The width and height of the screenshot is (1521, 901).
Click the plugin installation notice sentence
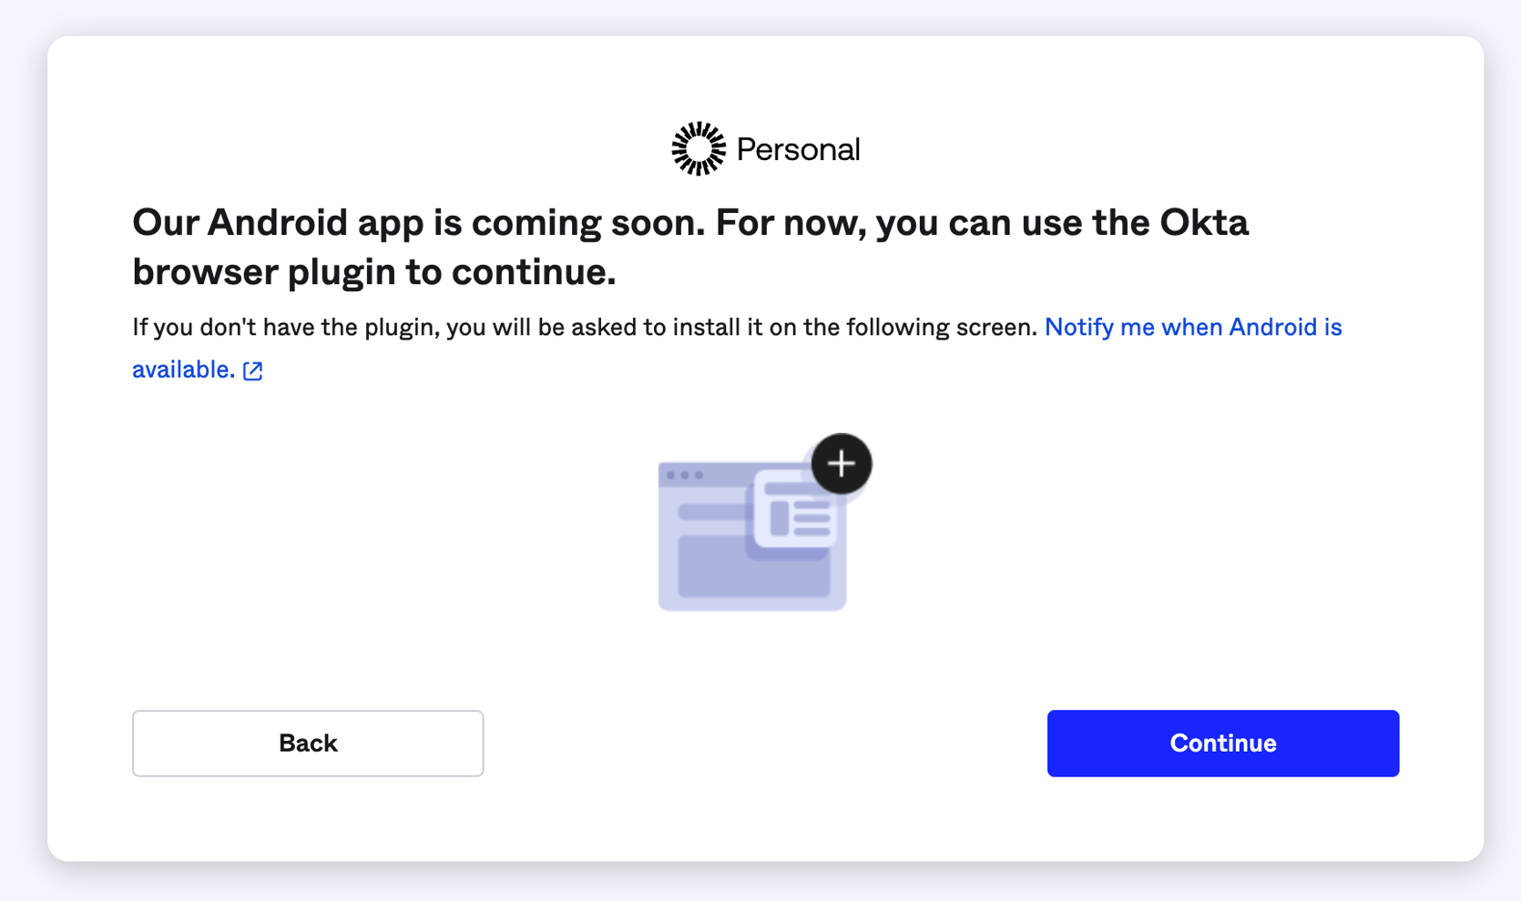coord(583,327)
